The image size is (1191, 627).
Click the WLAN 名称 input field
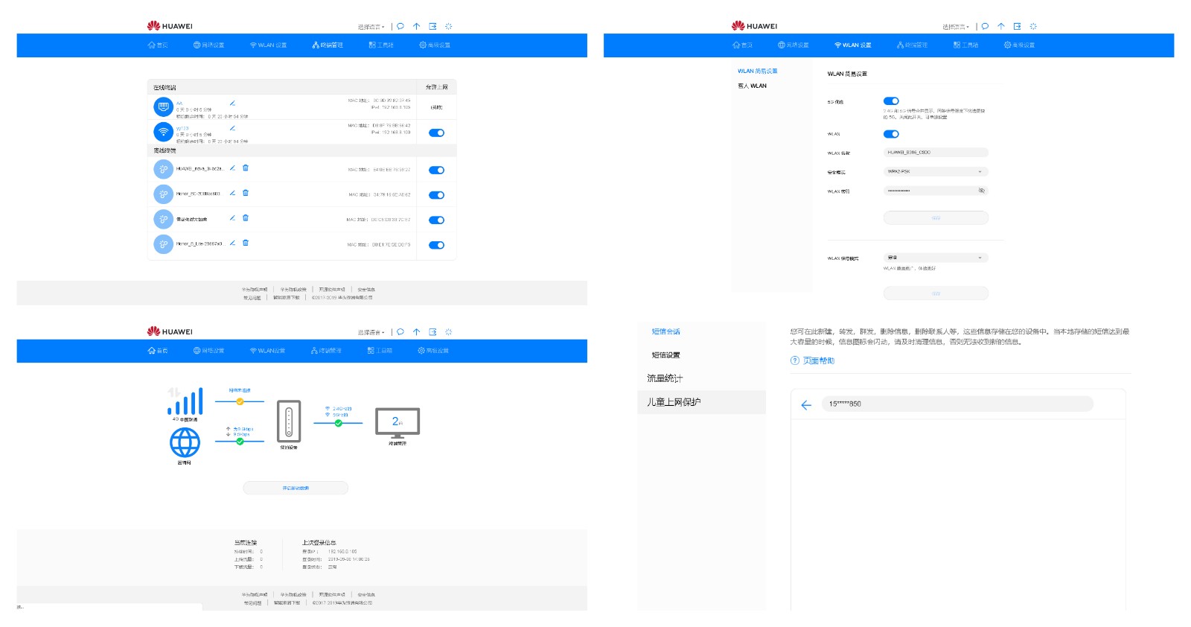coord(935,153)
